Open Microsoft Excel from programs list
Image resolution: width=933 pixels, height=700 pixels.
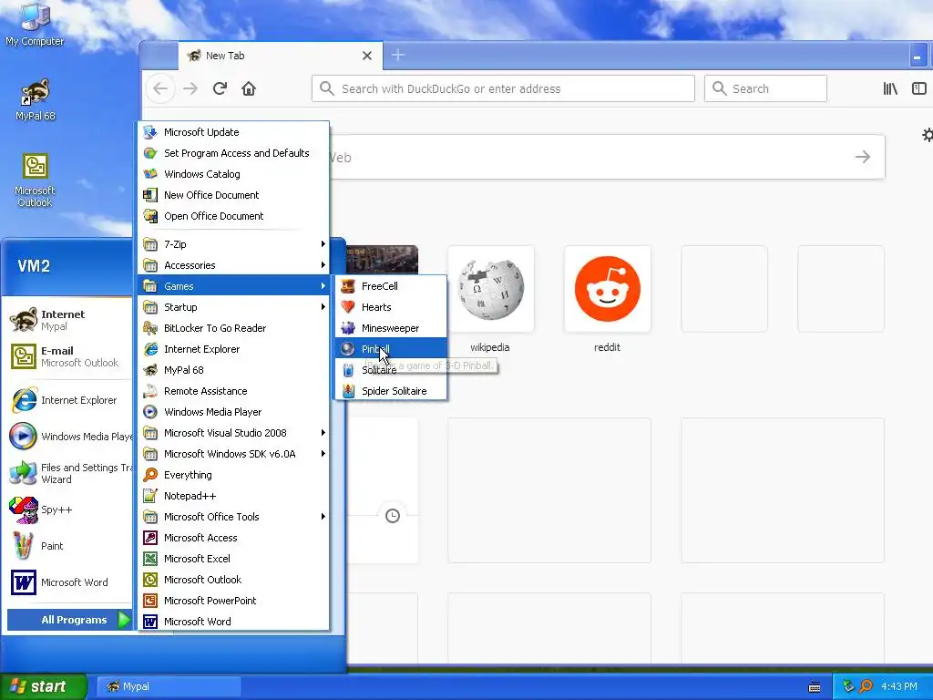coord(234,559)
